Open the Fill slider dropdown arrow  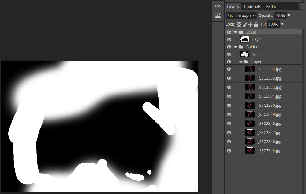click(282, 24)
